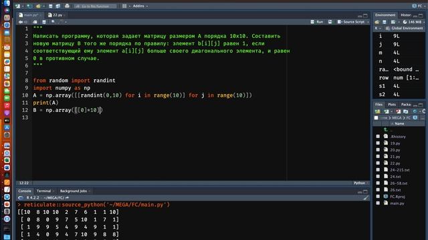Tick the checkbox next to 21.py
This screenshot has height=240, width=428.
(x=378, y=157)
